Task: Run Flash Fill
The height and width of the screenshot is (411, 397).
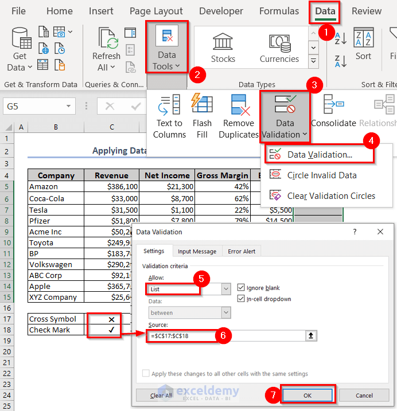Action: (202, 116)
